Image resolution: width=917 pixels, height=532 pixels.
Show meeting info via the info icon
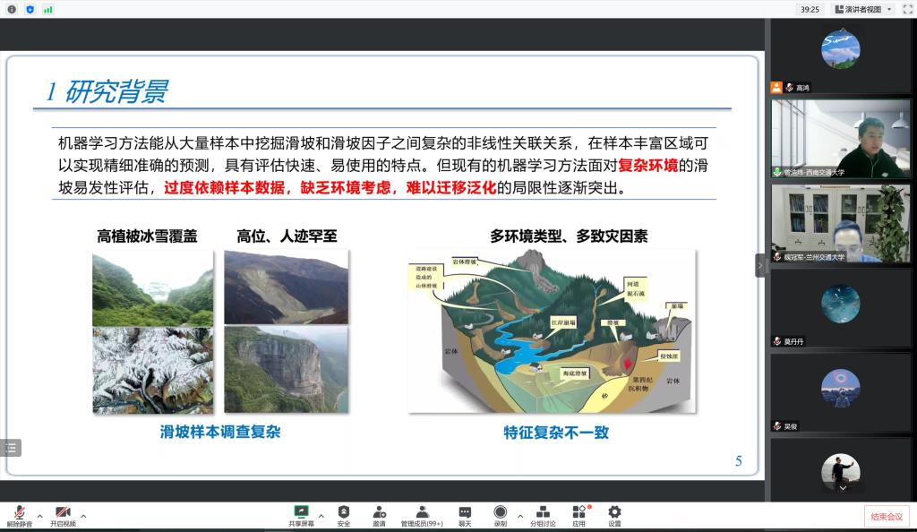[x=12, y=9]
